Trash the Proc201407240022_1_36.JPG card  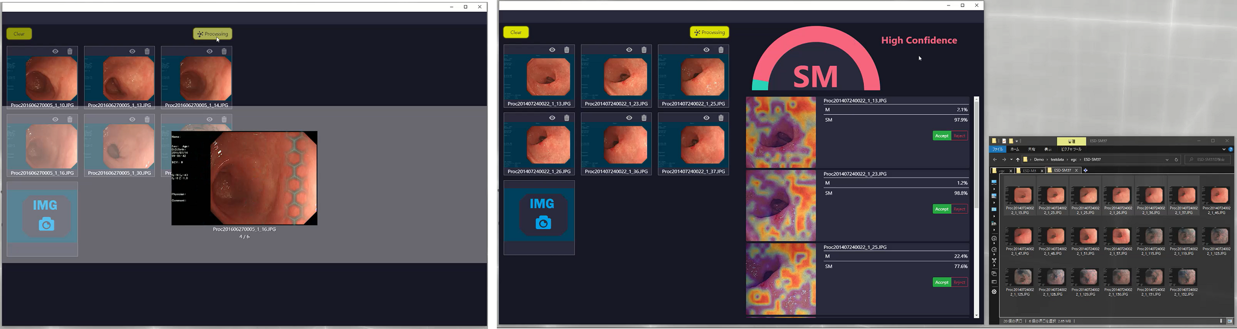coord(644,118)
